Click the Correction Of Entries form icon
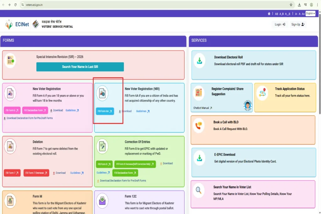This screenshot has width=321, height=214. coord(102,146)
